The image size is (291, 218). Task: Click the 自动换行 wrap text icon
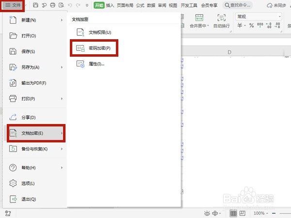point(222,17)
